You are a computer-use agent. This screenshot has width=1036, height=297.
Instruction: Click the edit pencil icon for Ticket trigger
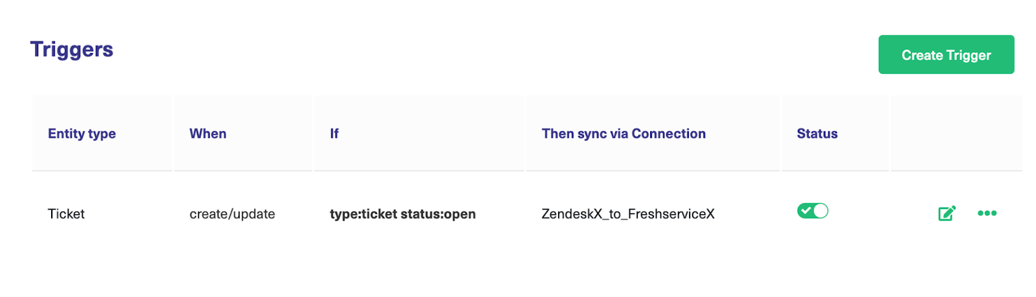click(947, 214)
